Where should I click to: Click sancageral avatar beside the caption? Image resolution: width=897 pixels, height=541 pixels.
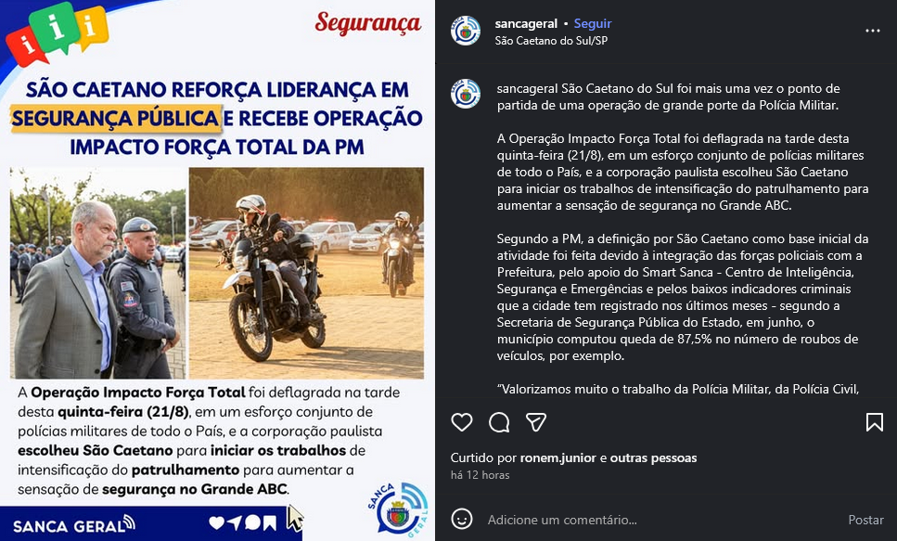[465, 94]
